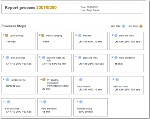
Task: Click the 'Prewash' step title
Action: tap(87, 36)
